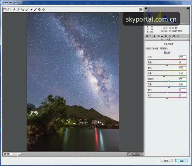Click the before/after preview Y icon

click(129, 154)
